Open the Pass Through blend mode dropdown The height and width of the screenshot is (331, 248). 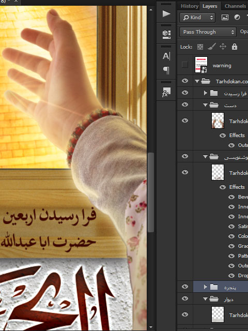pyautogui.click(x=208, y=32)
